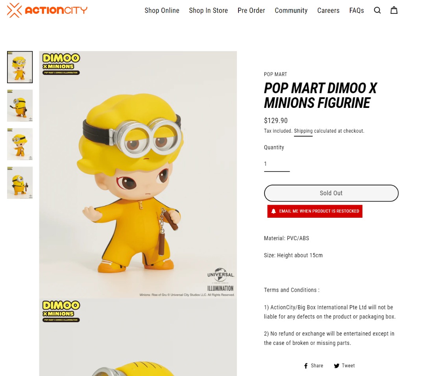
Task: Open the Pre Order menu
Action: coord(251,10)
